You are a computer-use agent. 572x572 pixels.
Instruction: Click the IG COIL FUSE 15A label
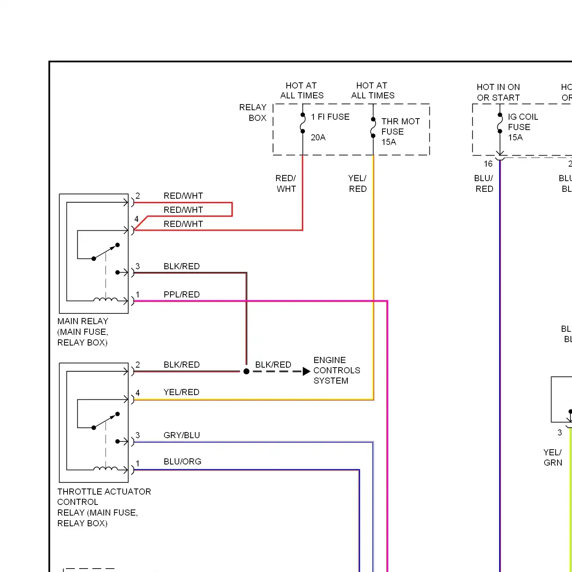(523, 127)
